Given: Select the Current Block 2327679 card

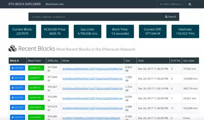Looking at the screenshot, I should (22, 32).
